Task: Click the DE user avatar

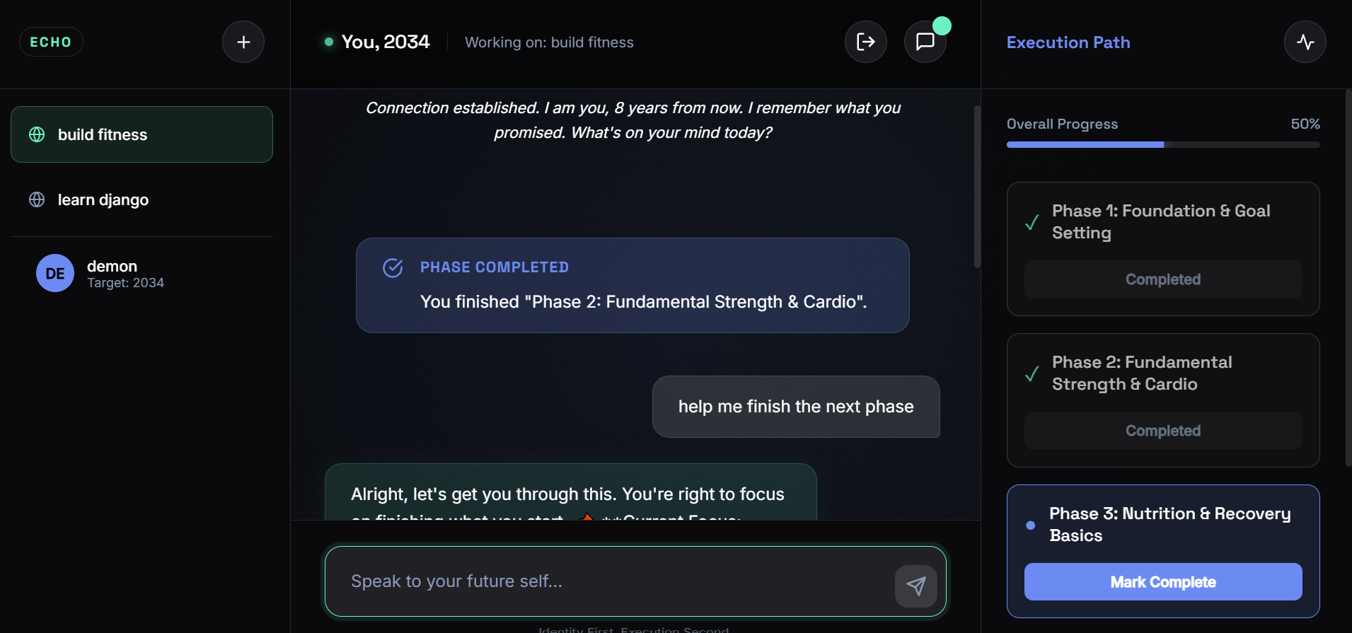Action: click(x=55, y=274)
